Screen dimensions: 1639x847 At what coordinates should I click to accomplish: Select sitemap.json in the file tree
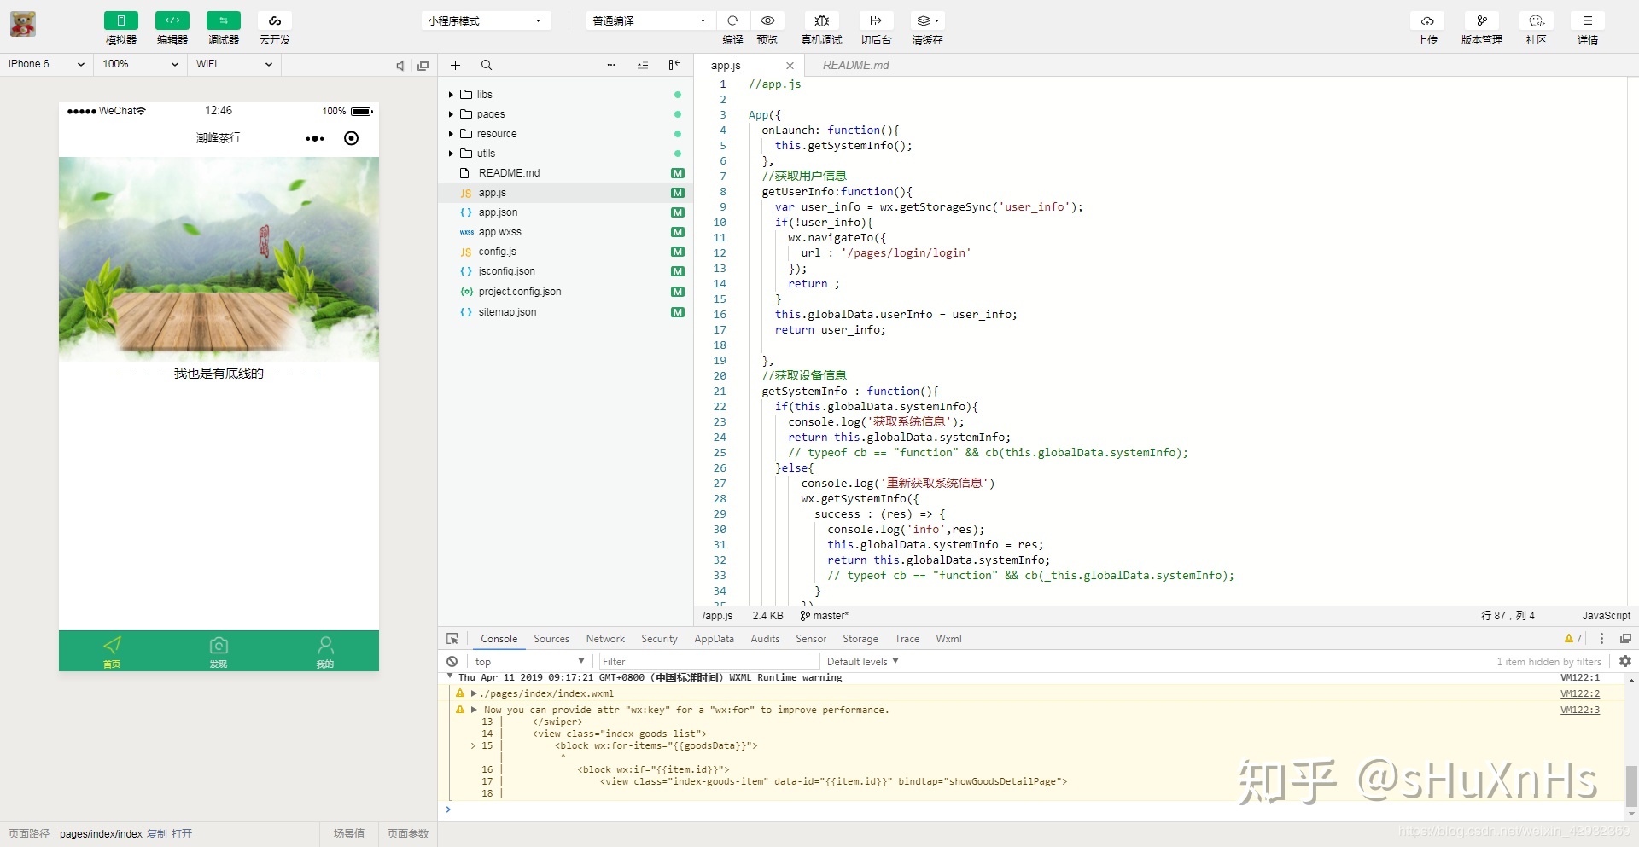tap(565, 312)
